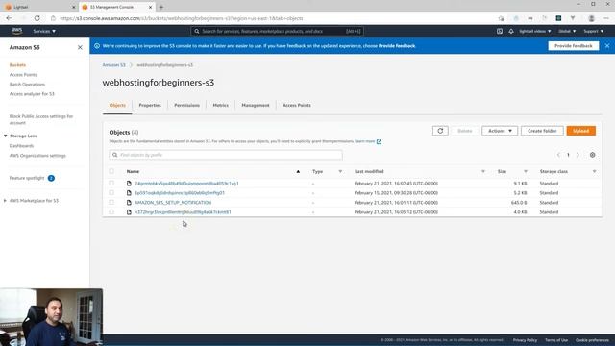Go to previous page arrow in pagination
This screenshot has height=346, width=615.
(558, 155)
